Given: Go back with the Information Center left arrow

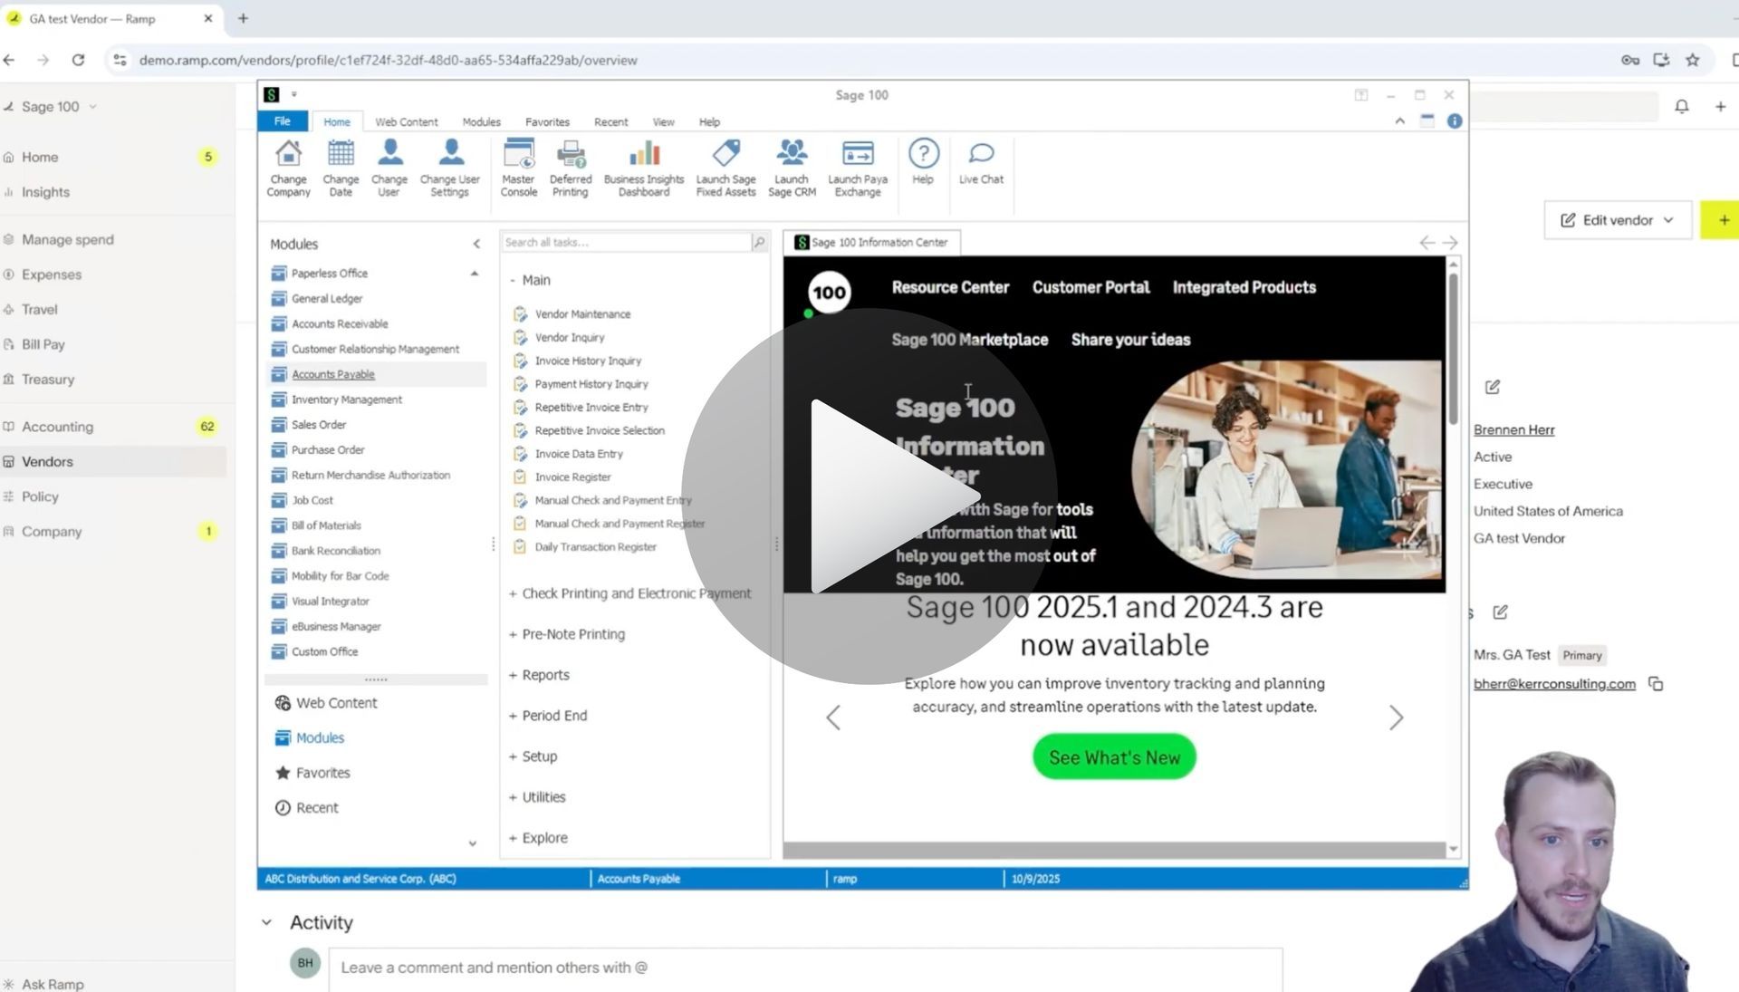Looking at the screenshot, I should pyautogui.click(x=1427, y=243).
